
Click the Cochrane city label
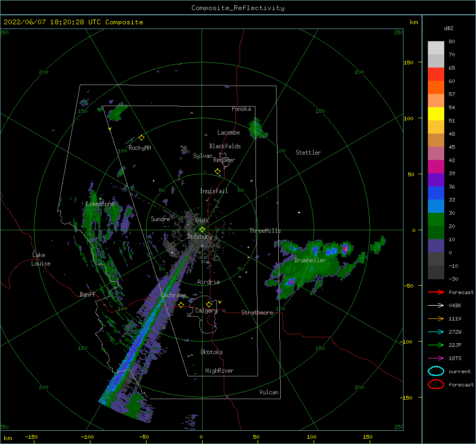coord(173,295)
